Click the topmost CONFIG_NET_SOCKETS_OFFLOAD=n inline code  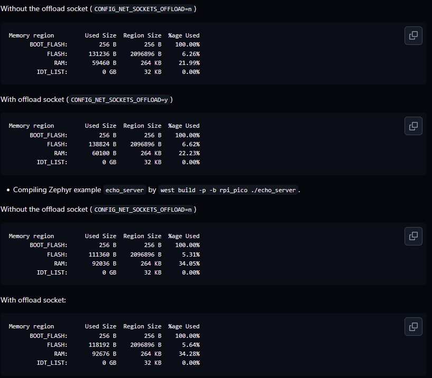pos(143,10)
